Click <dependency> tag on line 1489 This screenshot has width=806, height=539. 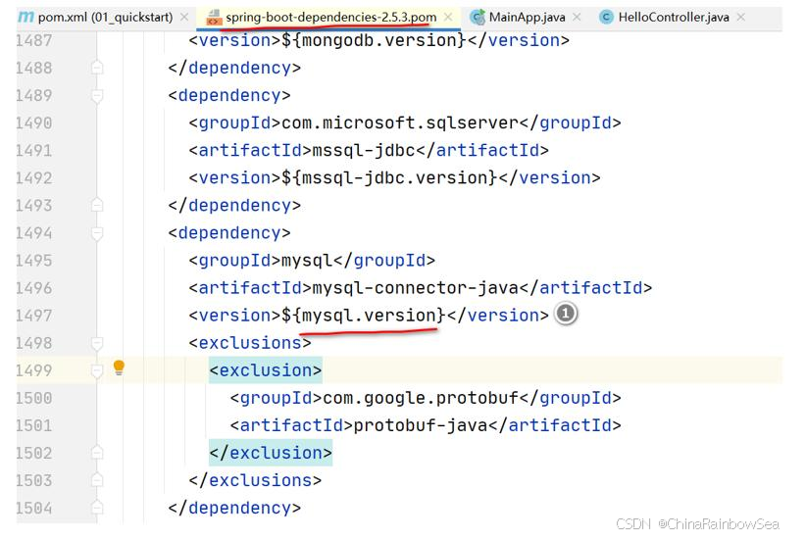[229, 96]
